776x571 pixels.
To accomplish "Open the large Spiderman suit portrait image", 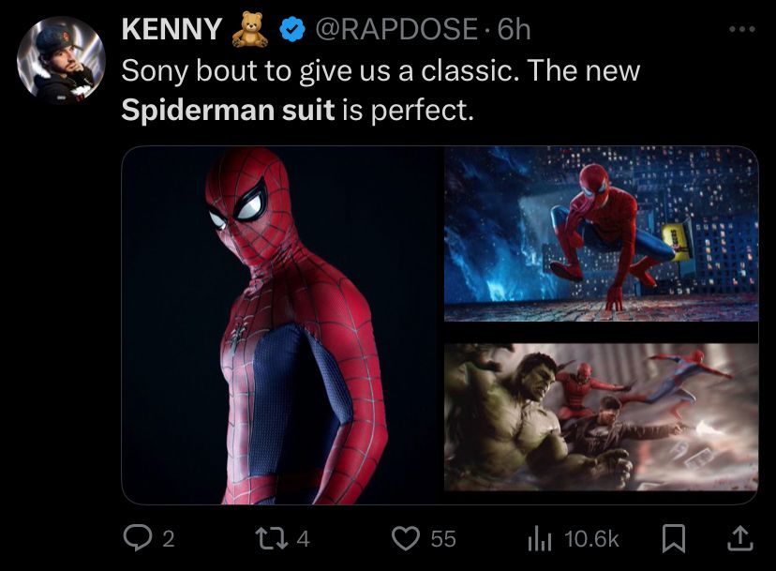I will (x=281, y=324).
